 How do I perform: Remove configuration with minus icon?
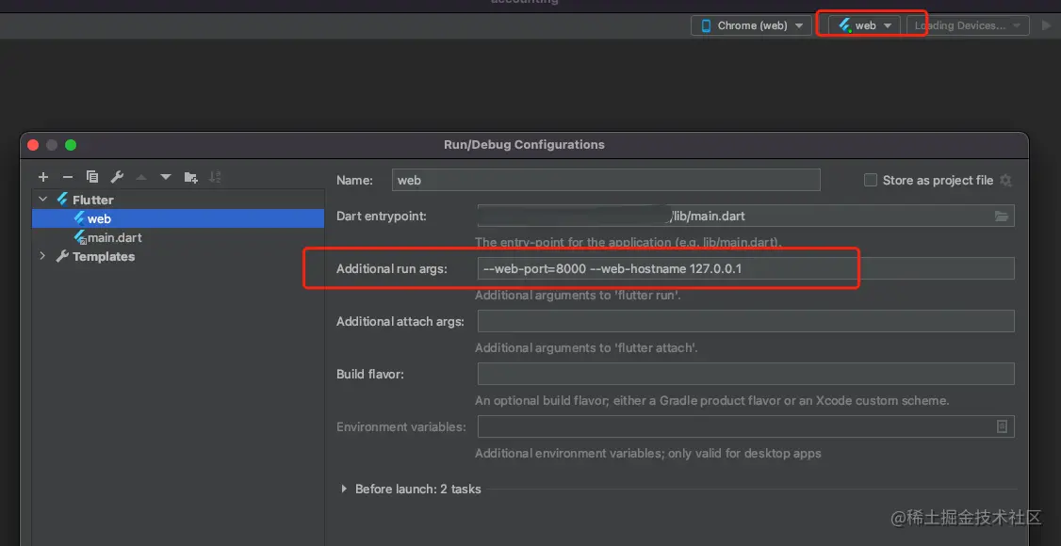point(68,177)
